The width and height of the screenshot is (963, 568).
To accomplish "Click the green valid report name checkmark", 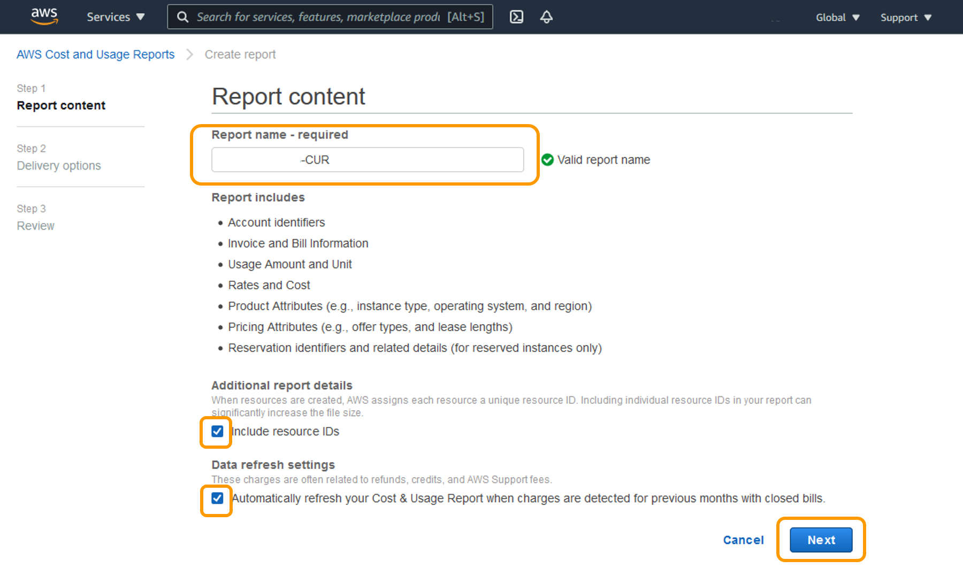I will pos(547,160).
